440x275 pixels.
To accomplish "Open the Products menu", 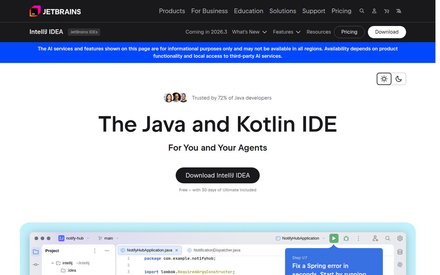I will click(x=172, y=11).
